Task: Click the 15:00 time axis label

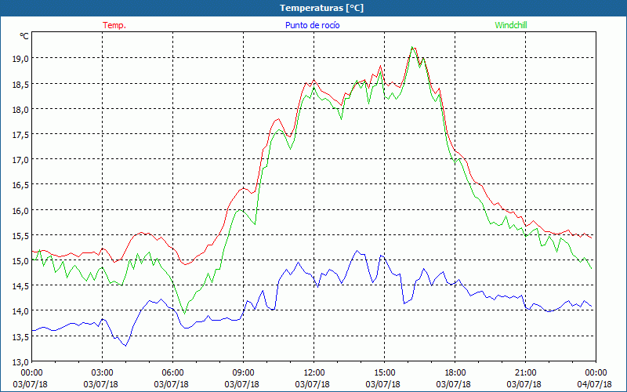Action: click(384, 373)
